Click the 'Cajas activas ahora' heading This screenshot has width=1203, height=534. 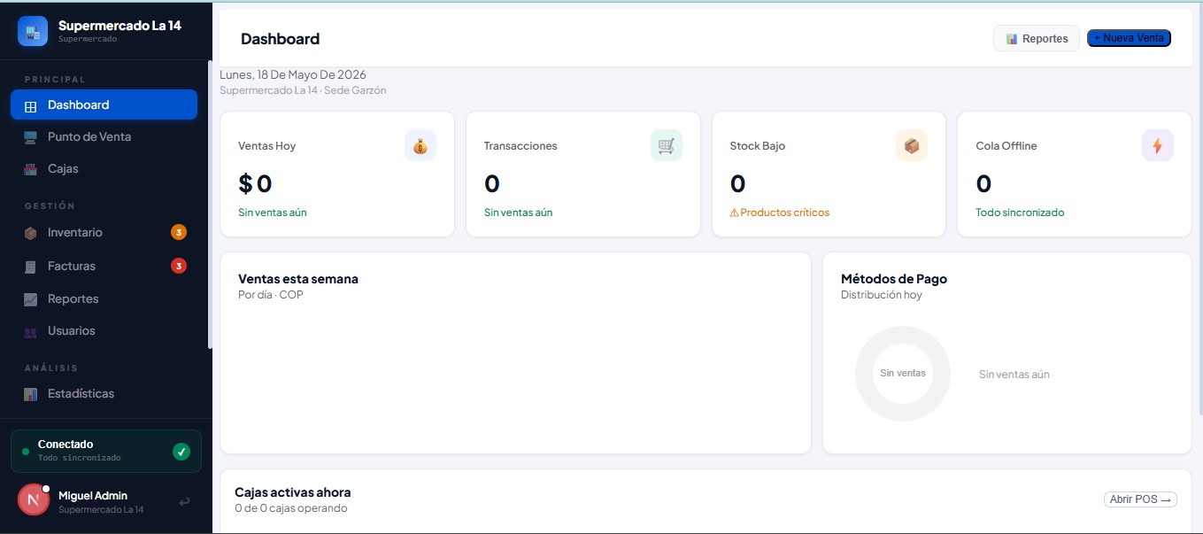293,492
